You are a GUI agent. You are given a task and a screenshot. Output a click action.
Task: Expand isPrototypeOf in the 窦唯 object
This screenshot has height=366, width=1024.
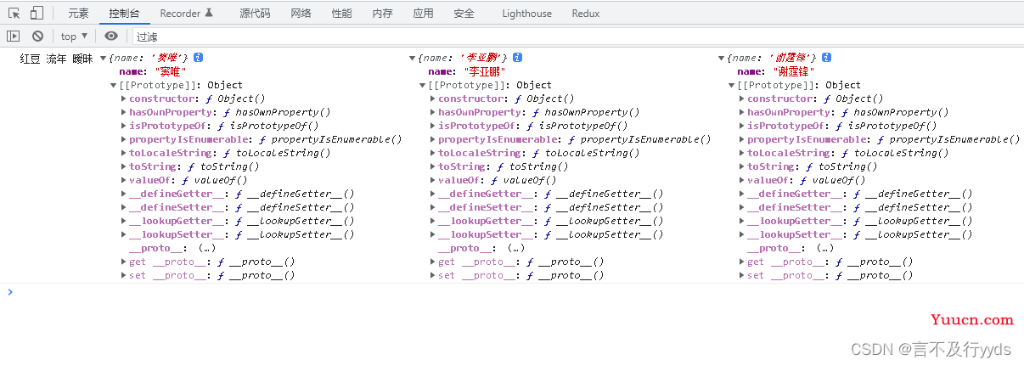[x=124, y=126]
